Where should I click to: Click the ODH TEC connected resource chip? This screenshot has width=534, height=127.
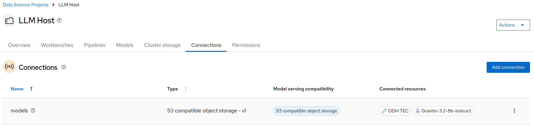395,111
